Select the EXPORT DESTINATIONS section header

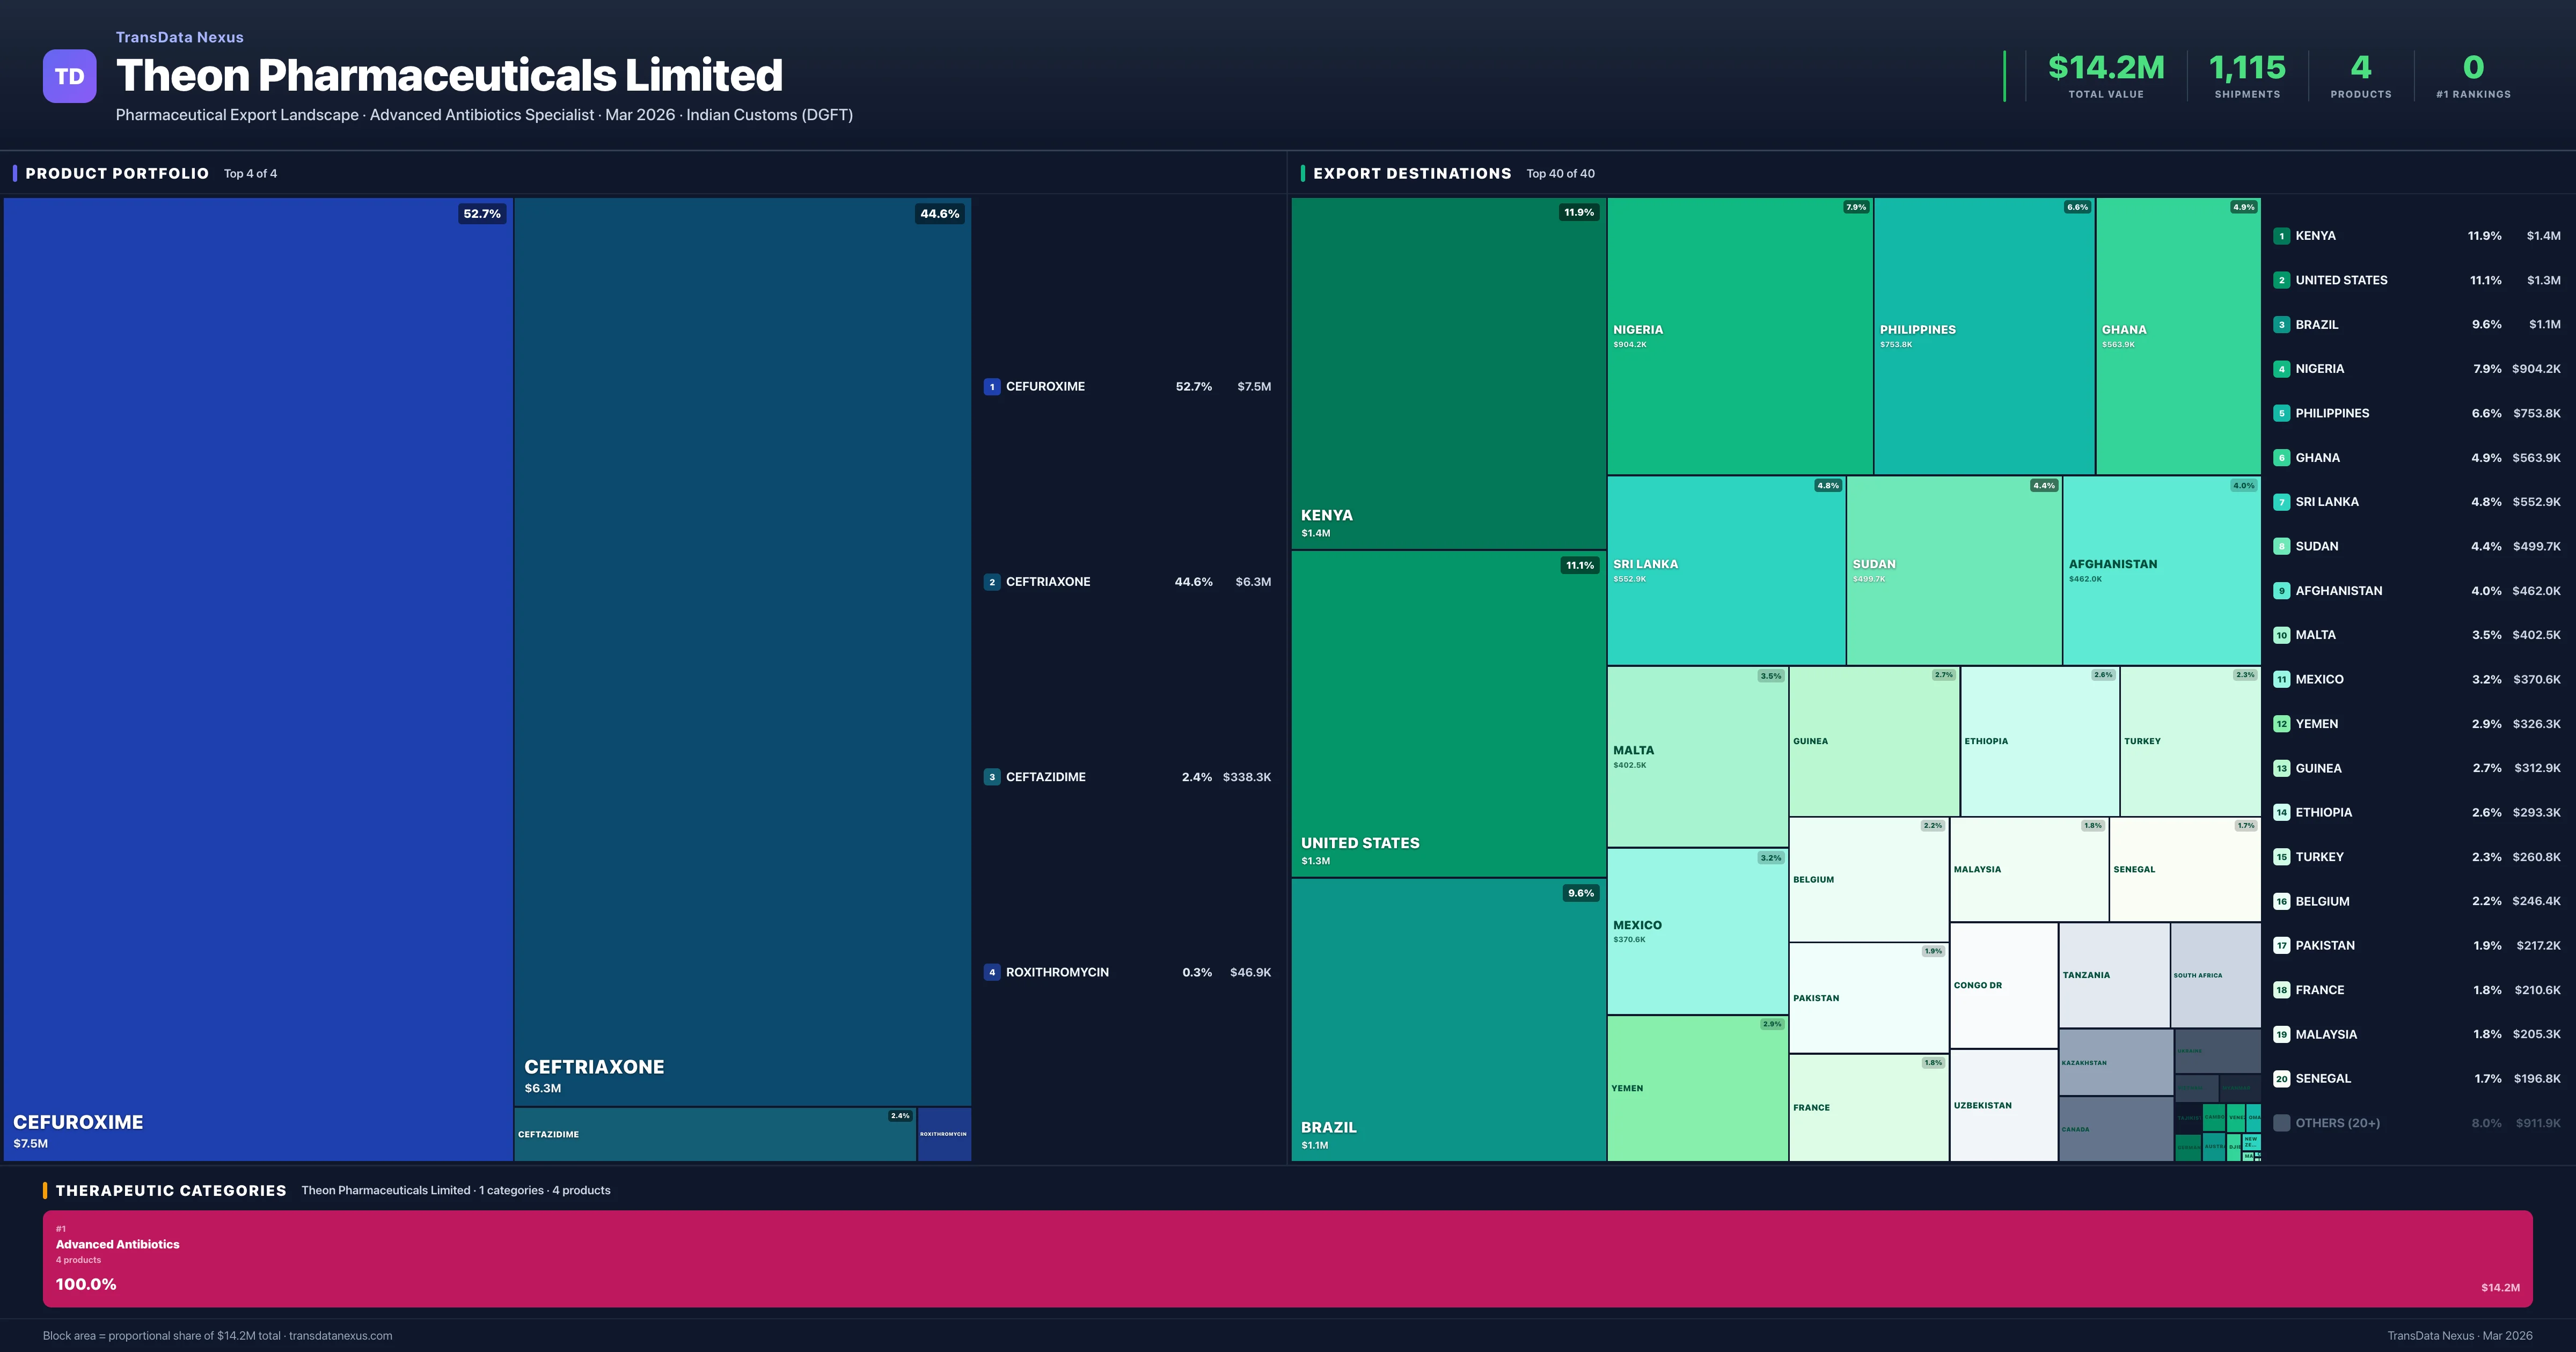tap(1413, 173)
